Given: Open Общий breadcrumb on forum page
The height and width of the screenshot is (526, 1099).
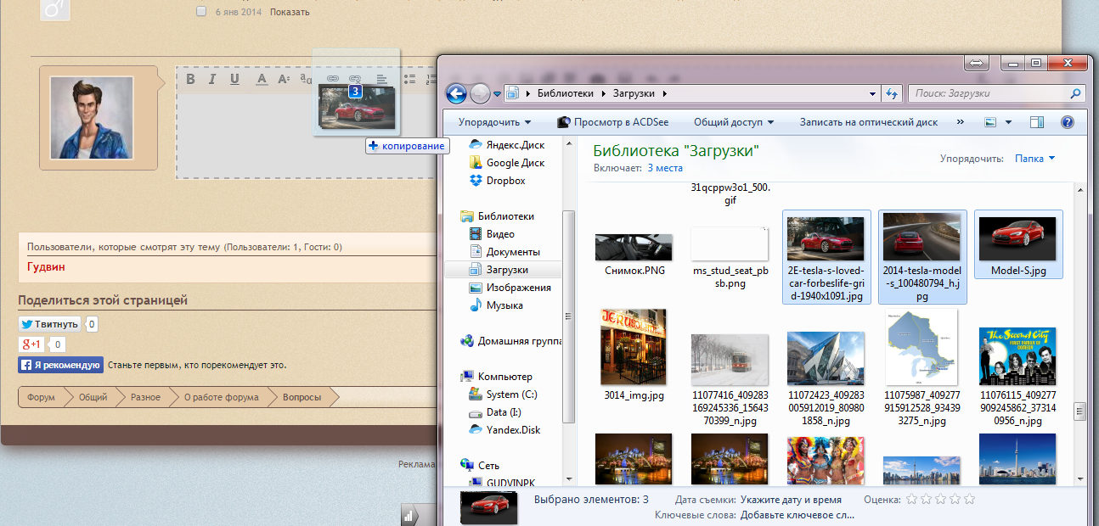Looking at the screenshot, I should [x=93, y=397].
